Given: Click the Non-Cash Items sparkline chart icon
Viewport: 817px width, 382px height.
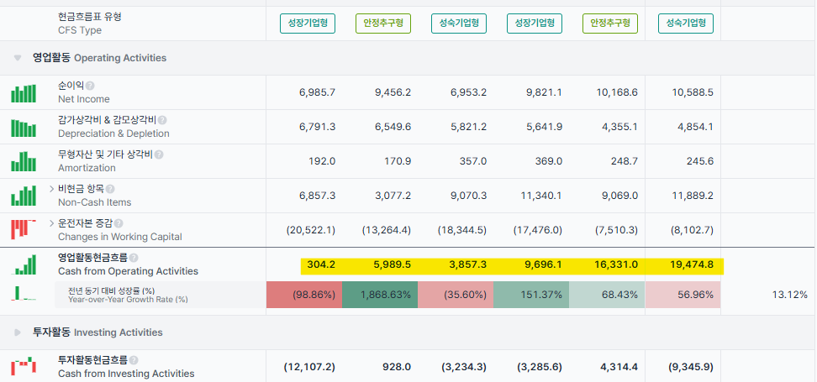Looking at the screenshot, I should tap(24, 196).
